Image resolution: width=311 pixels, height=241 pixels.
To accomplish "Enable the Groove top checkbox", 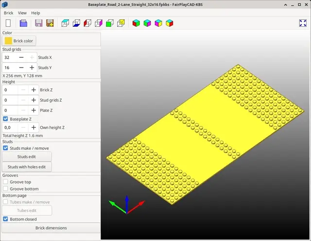I will (x=5, y=182).
